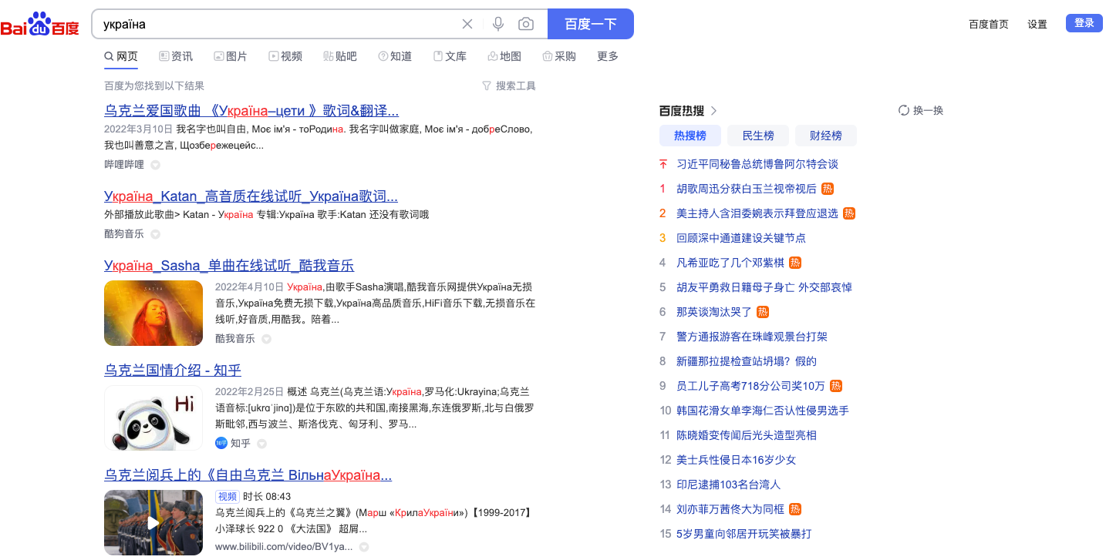The image size is (1106, 560).
Task: Clear the search box with the X icon
Action: [x=467, y=24]
